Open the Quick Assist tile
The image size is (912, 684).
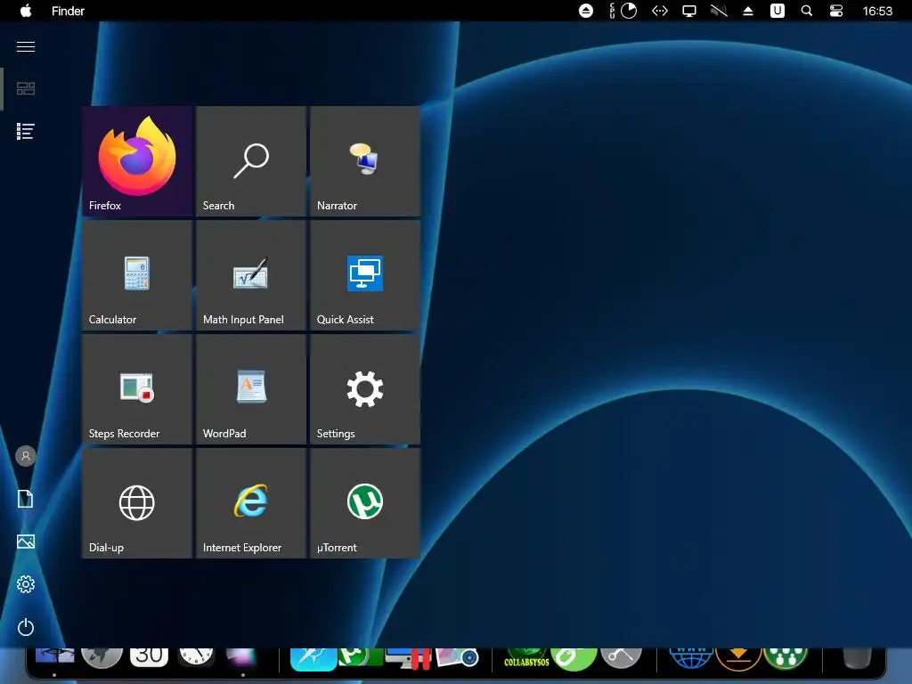click(365, 275)
